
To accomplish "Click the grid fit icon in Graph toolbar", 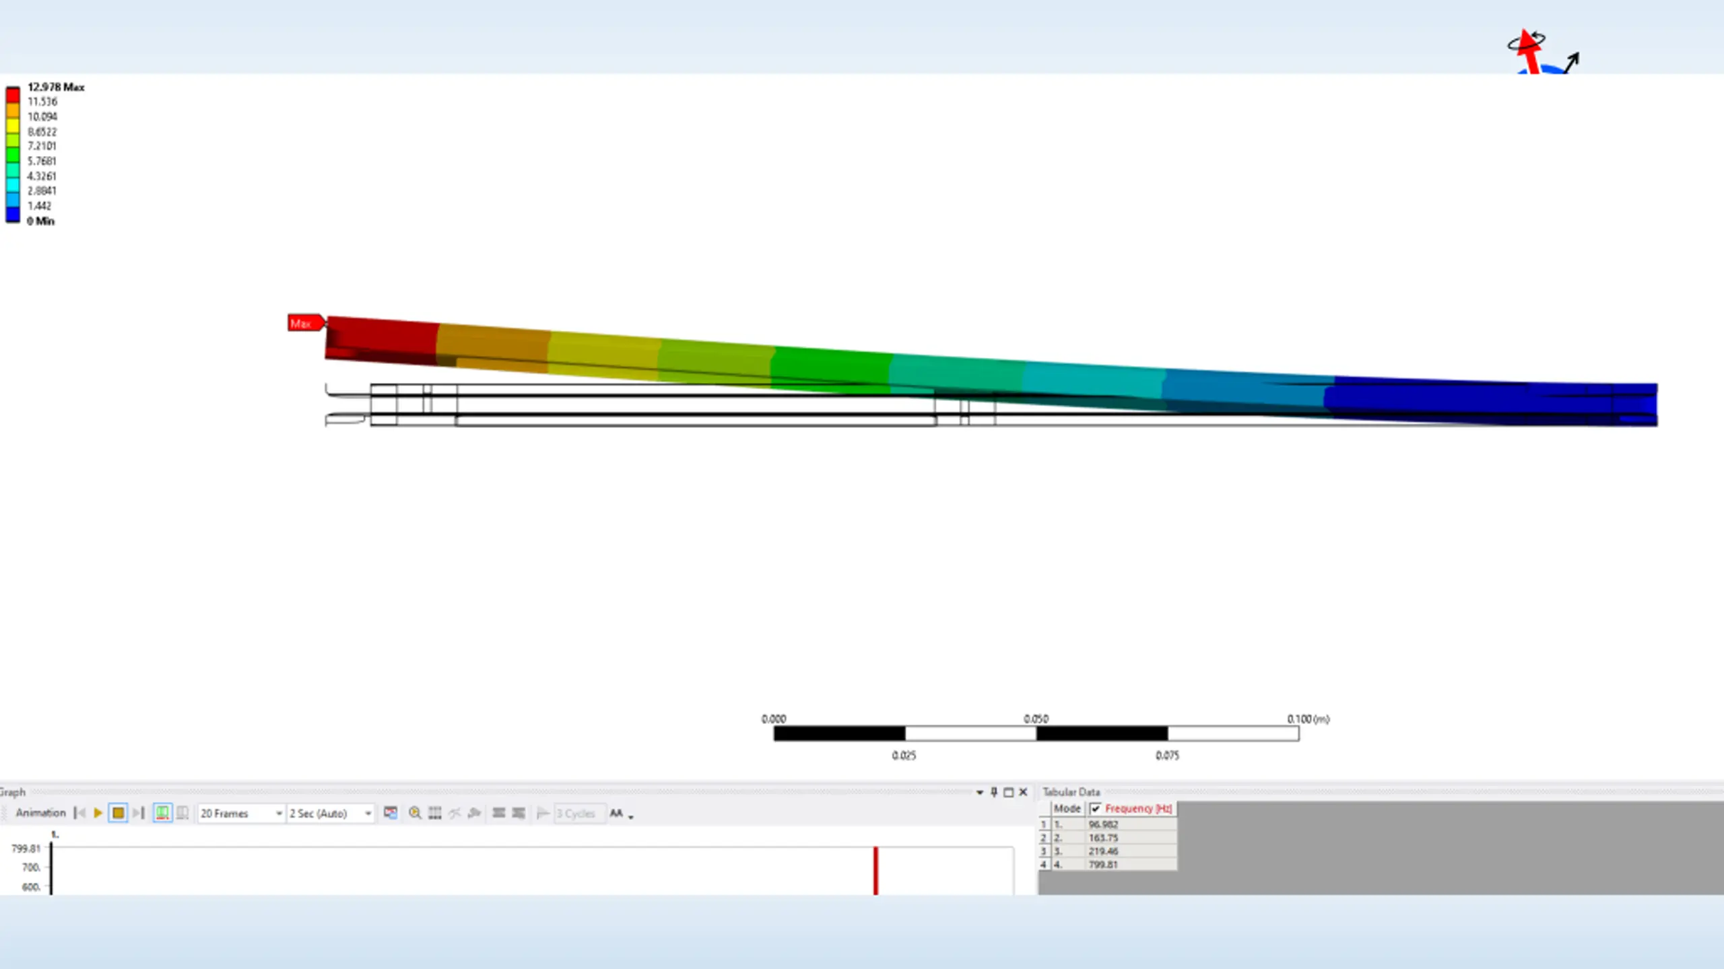I will coord(435,813).
